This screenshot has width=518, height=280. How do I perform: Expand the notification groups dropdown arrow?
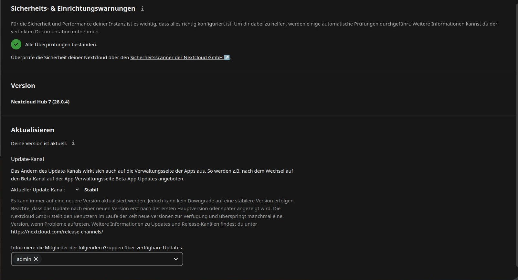(x=176, y=259)
